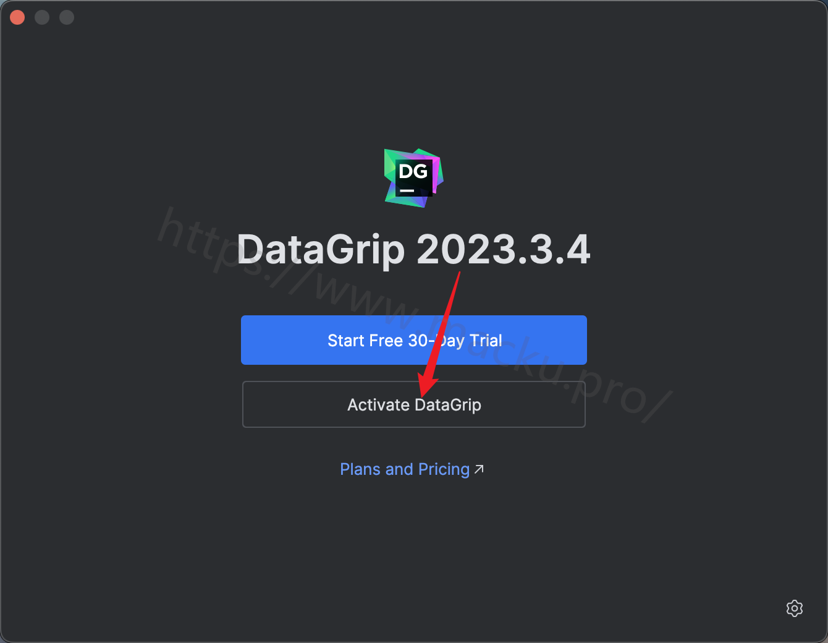
Task: Click the word Pricing in the blue link
Action: tap(444, 469)
